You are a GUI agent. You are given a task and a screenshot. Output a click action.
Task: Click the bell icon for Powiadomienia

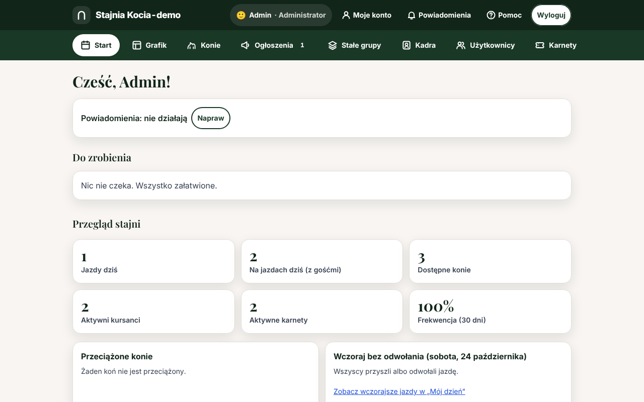412,15
